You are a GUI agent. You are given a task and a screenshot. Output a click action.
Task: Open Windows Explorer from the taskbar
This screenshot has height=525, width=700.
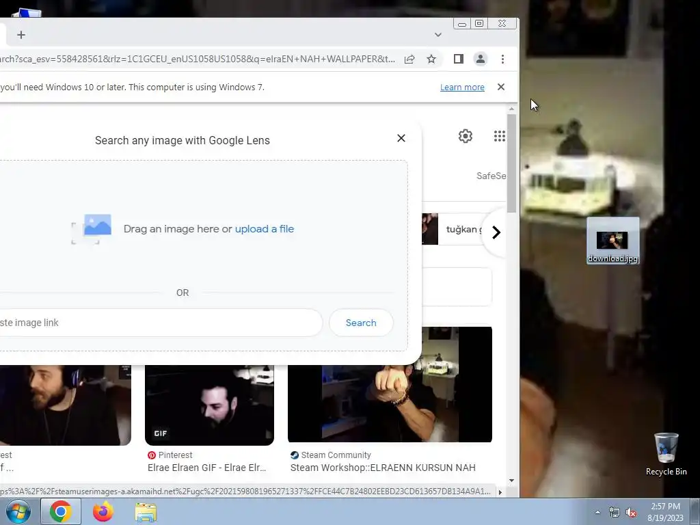(146, 512)
